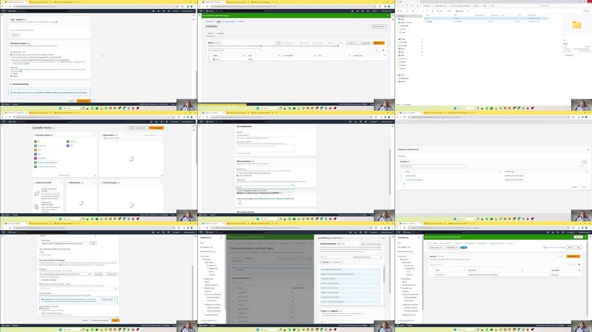This screenshot has height=332, width=592.
Task: Switch to the Properties tab in S3 folder
Action: (x=221, y=33)
